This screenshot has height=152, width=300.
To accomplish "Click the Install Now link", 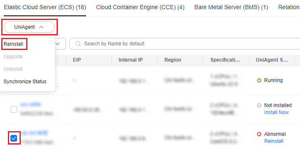I will pyautogui.click(x=276, y=112).
